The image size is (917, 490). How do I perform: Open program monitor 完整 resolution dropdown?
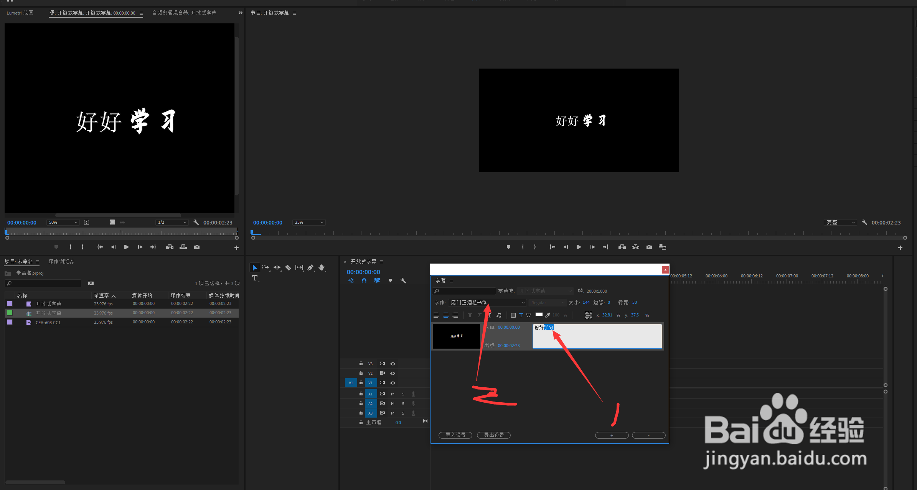pos(840,223)
